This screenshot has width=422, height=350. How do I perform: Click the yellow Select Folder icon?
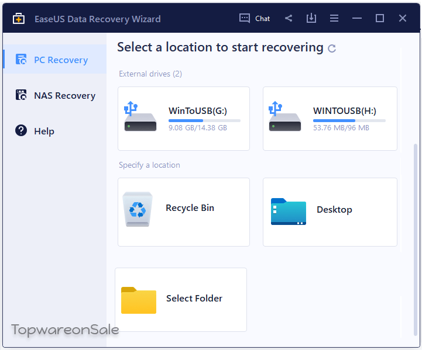[x=139, y=300]
